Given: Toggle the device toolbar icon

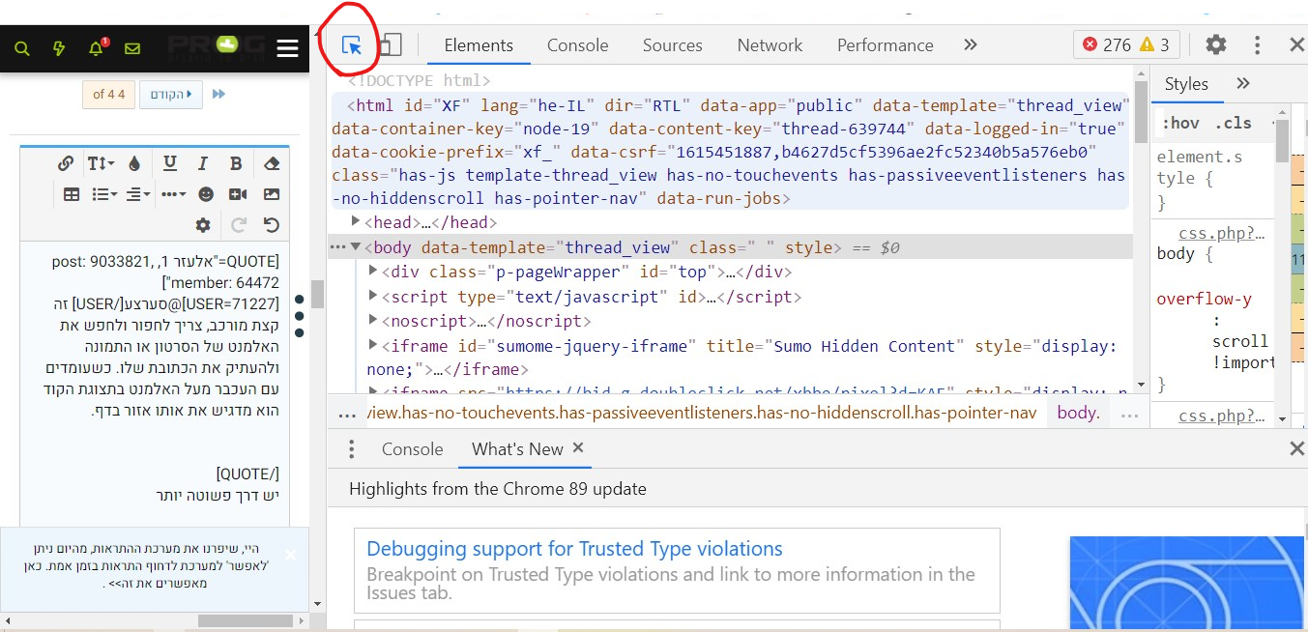Looking at the screenshot, I should tap(390, 44).
